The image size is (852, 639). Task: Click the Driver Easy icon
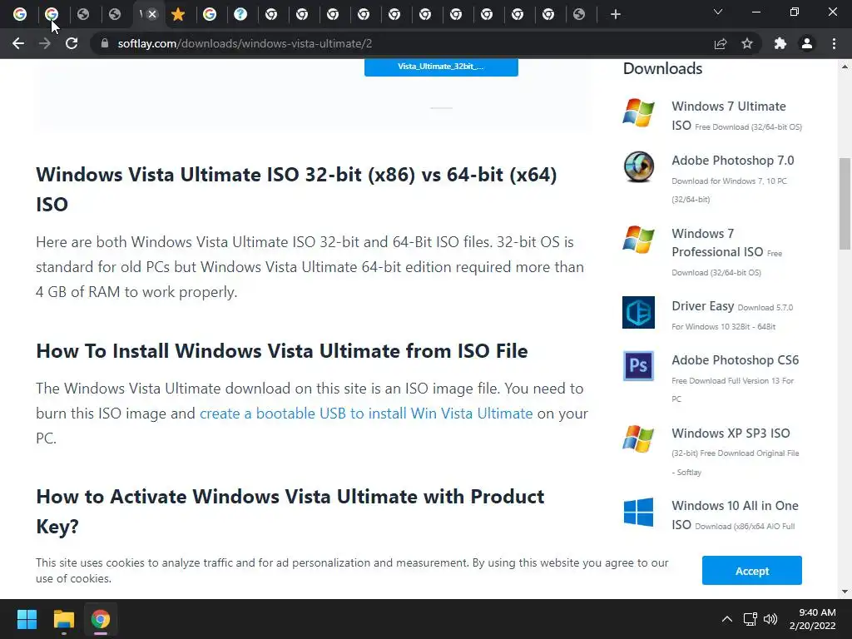click(638, 313)
